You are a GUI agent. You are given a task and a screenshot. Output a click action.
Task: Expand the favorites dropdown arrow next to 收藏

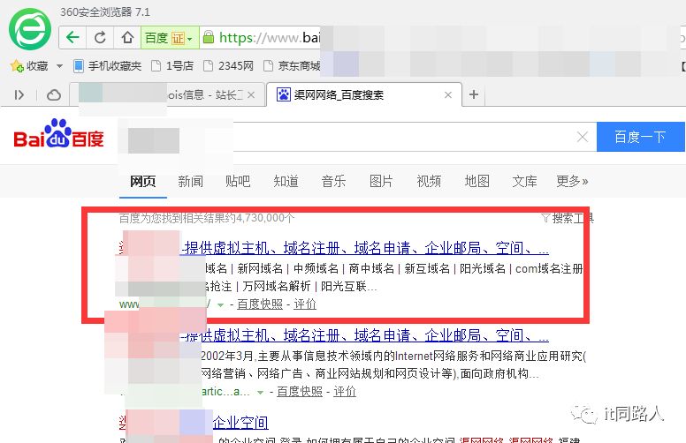[59, 66]
